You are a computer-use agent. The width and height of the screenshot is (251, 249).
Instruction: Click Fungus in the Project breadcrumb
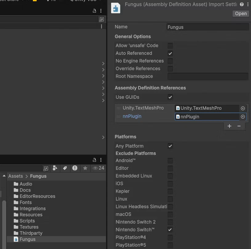pos(38,176)
